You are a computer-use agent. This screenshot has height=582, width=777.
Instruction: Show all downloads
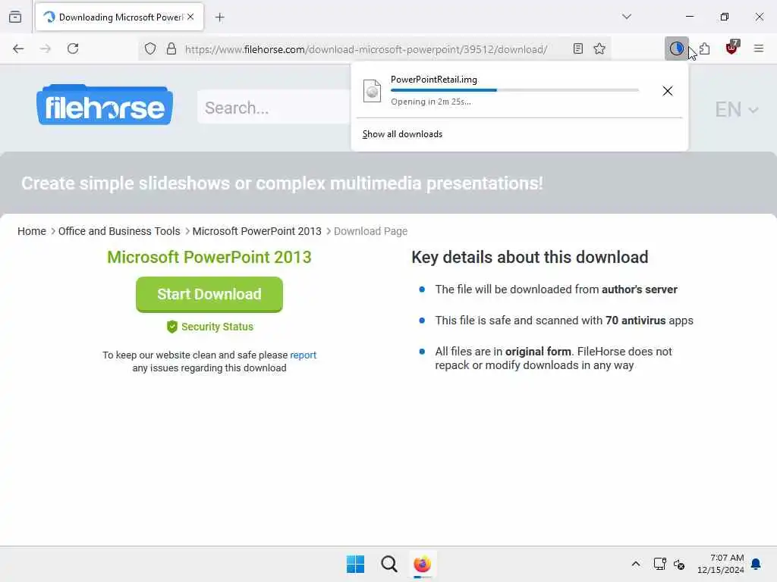tap(402, 134)
